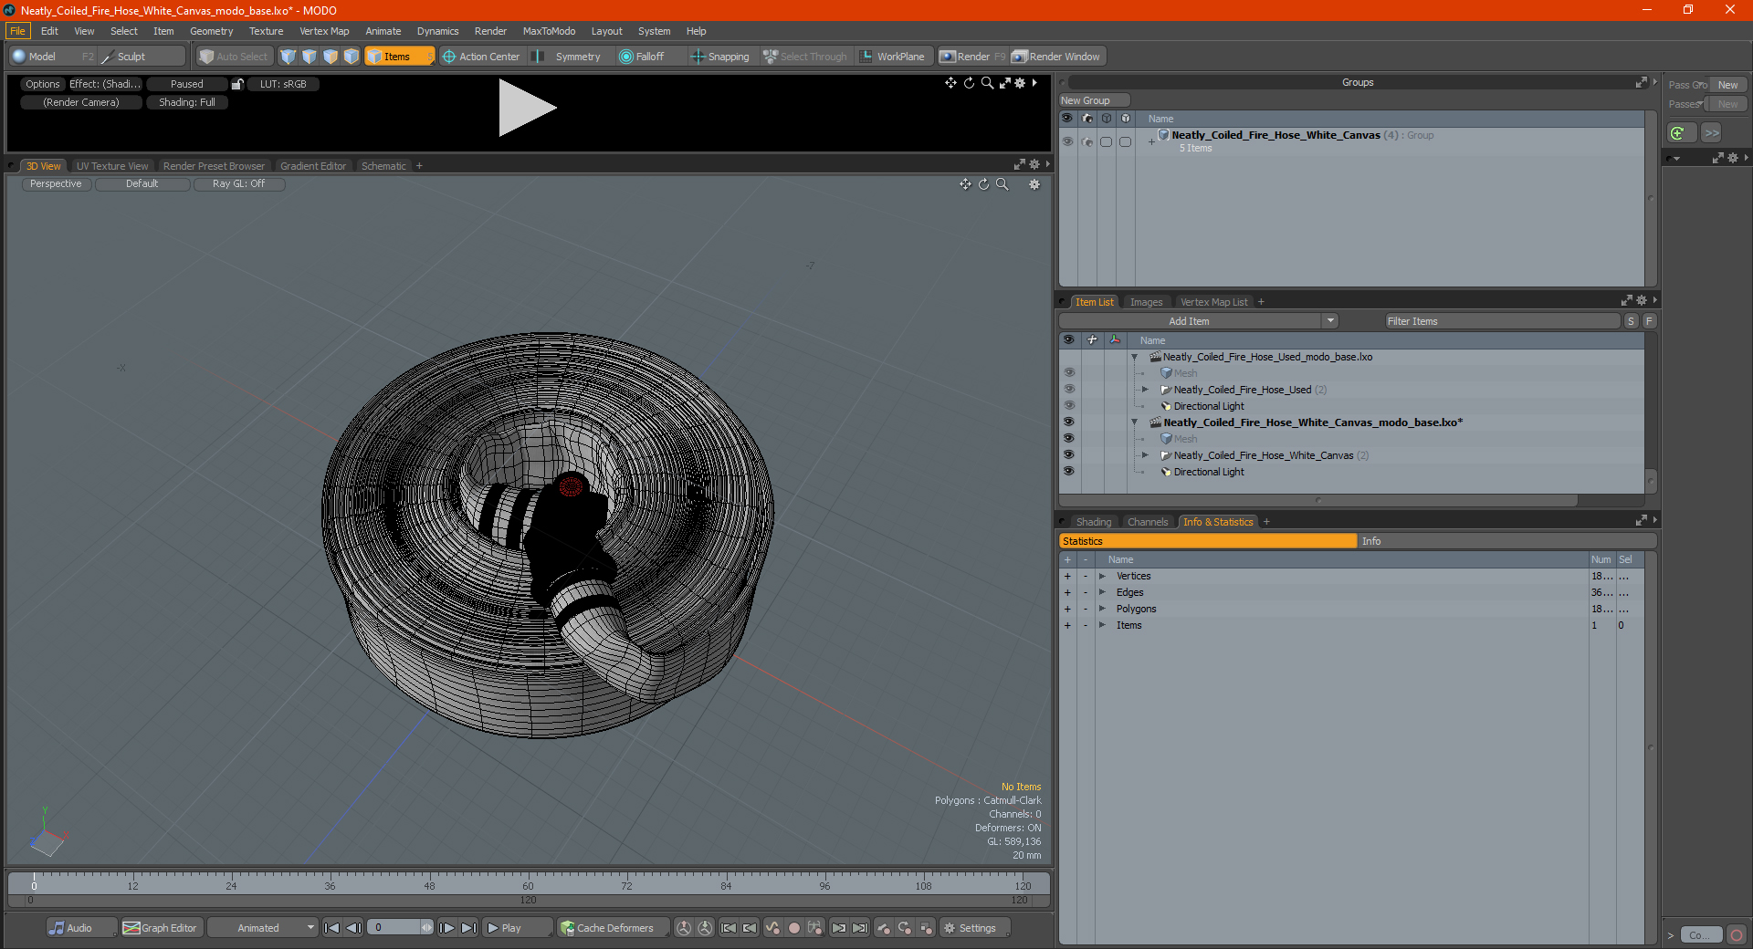The width and height of the screenshot is (1753, 949).
Task: Expand Neatly_Coiled_Fire_Hose_White_Canvas item in Item List
Action: (x=1145, y=455)
